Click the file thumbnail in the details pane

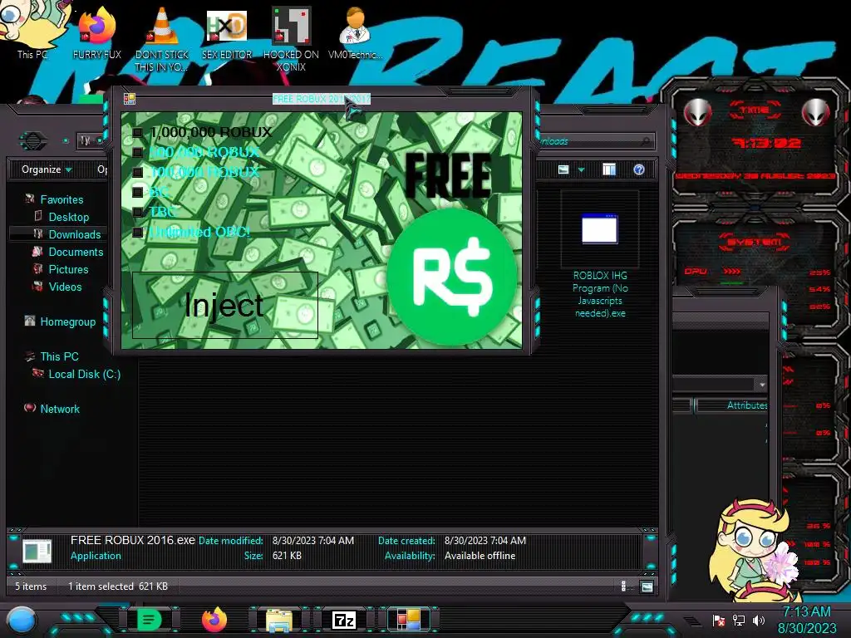click(x=37, y=551)
